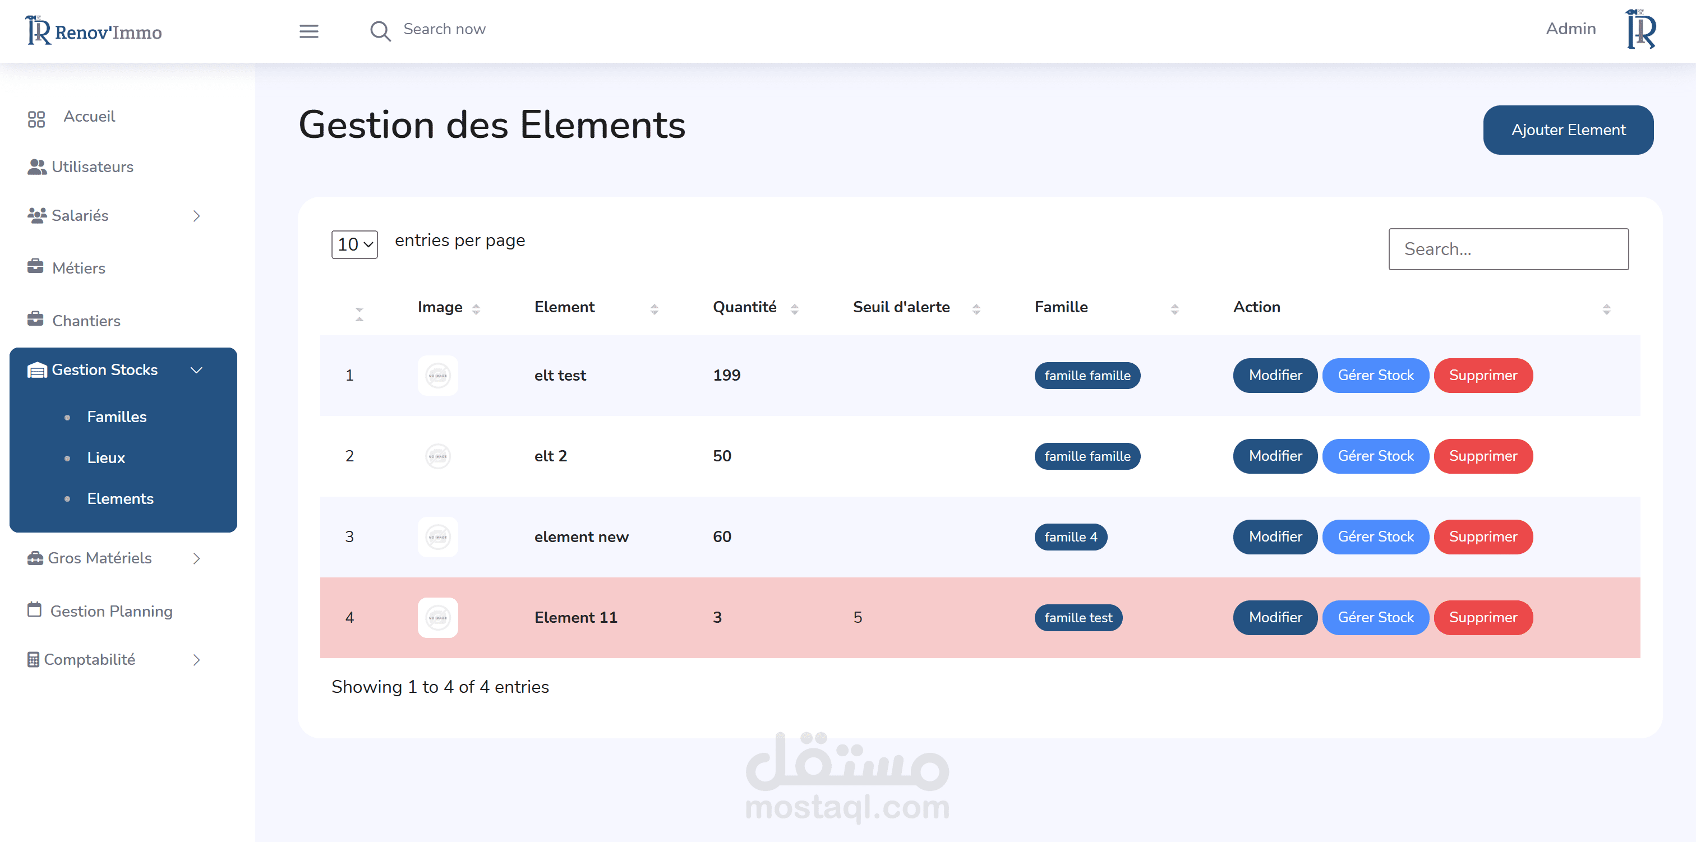Click the Ajouter Element button
This screenshot has width=1696, height=842.
[1567, 129]
